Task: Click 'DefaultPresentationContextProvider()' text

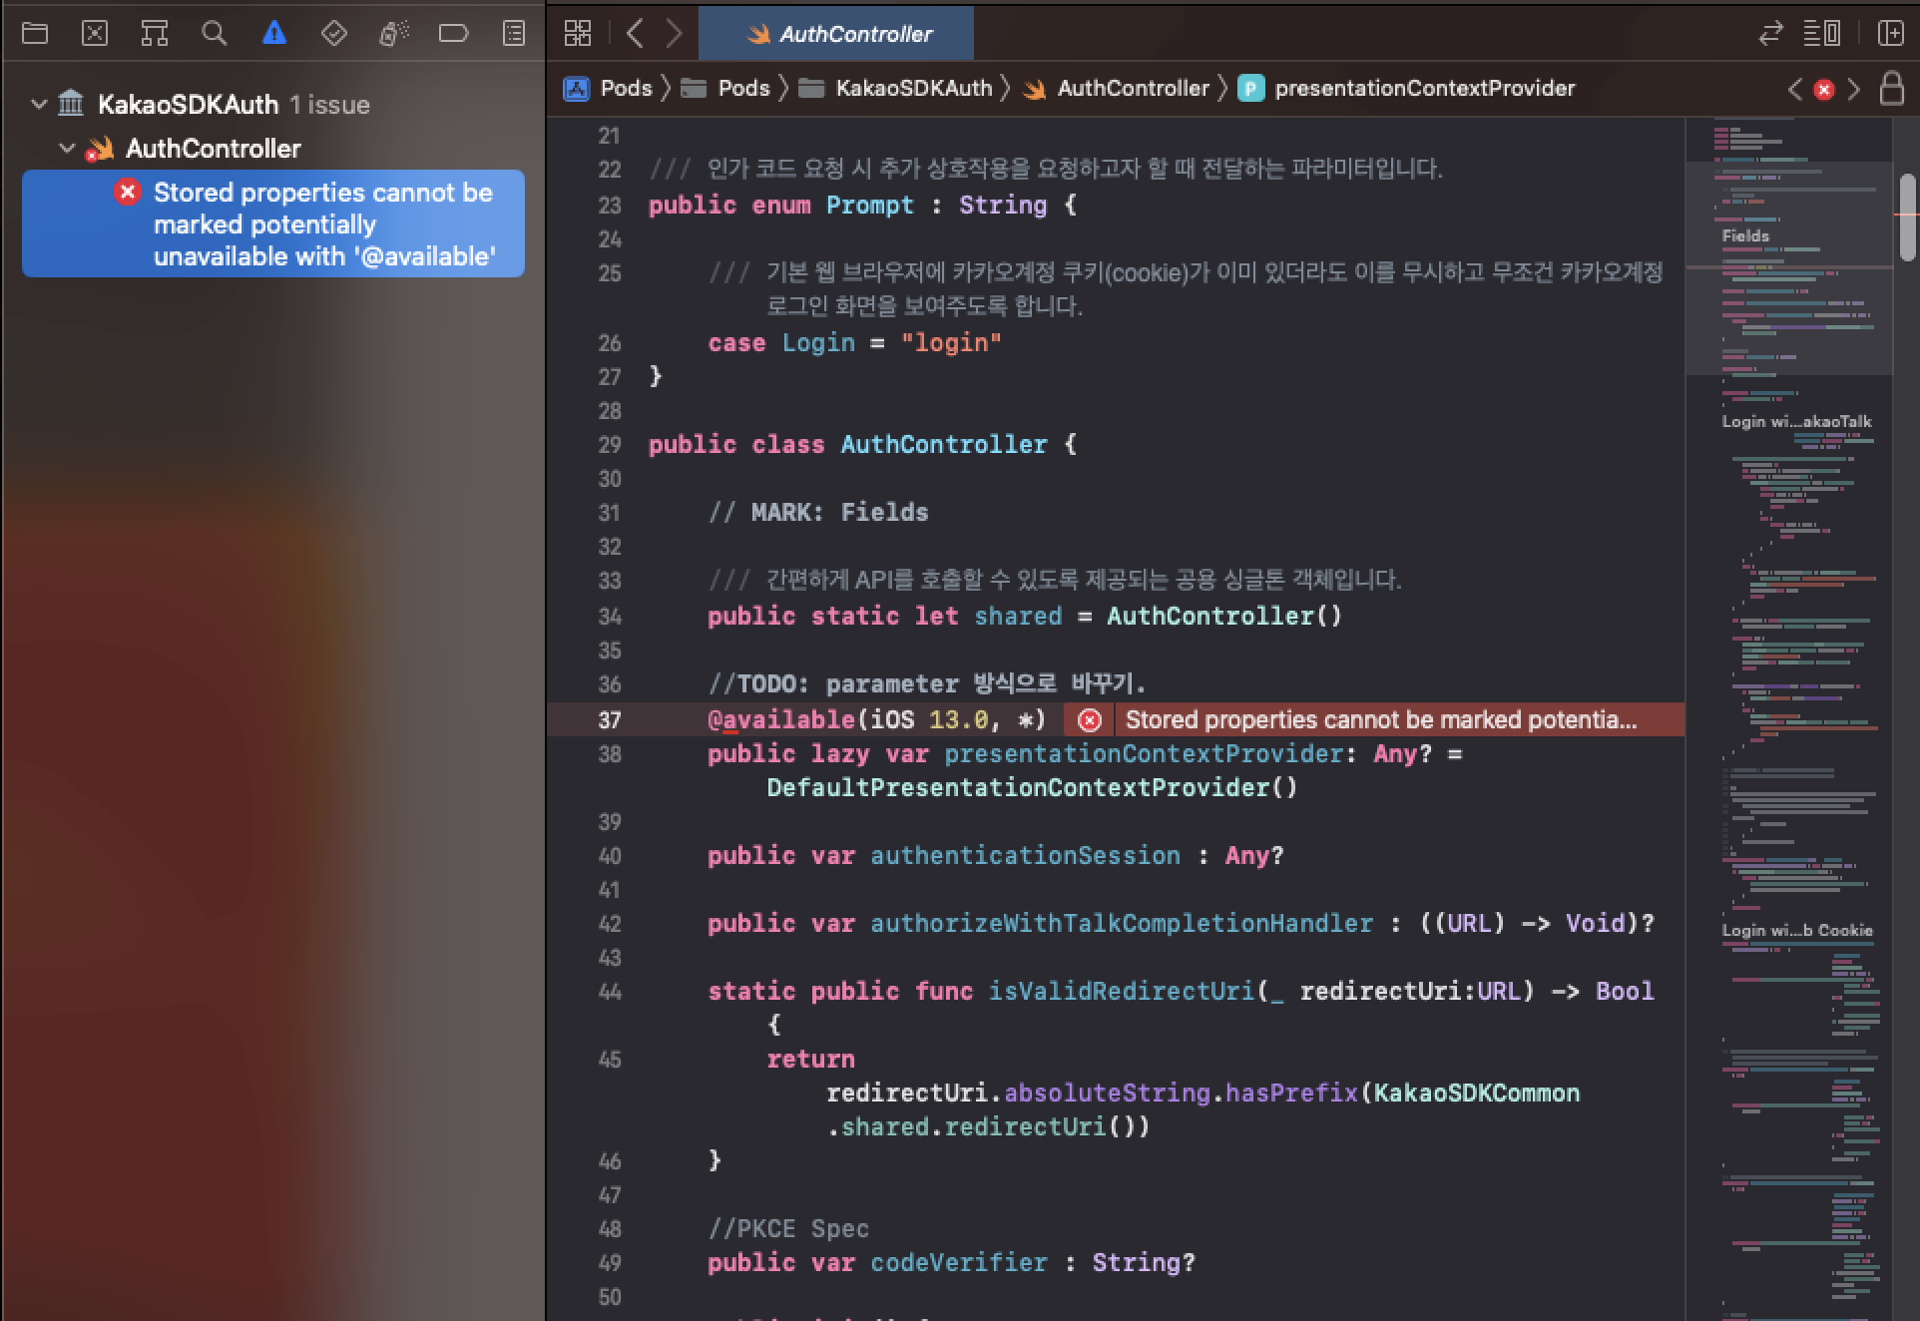Action: [1032, 787]
